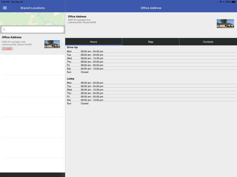Click the battery icon in status bar
Screen dimensions: 237x177
coord(234,2)
